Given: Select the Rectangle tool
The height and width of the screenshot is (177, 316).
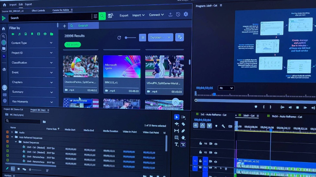Looking at the screenshot, I should tap(176, 138).
